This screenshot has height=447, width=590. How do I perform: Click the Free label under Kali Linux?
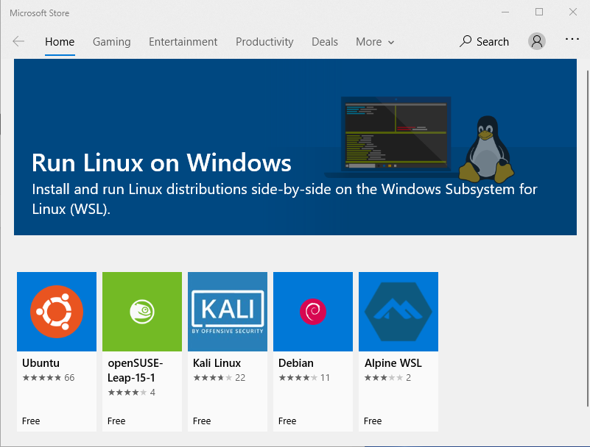(x=201, y=421)
